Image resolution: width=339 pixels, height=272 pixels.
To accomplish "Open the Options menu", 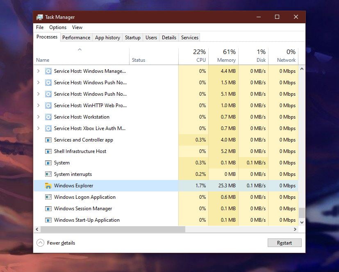I will click(x=58, y=27).
